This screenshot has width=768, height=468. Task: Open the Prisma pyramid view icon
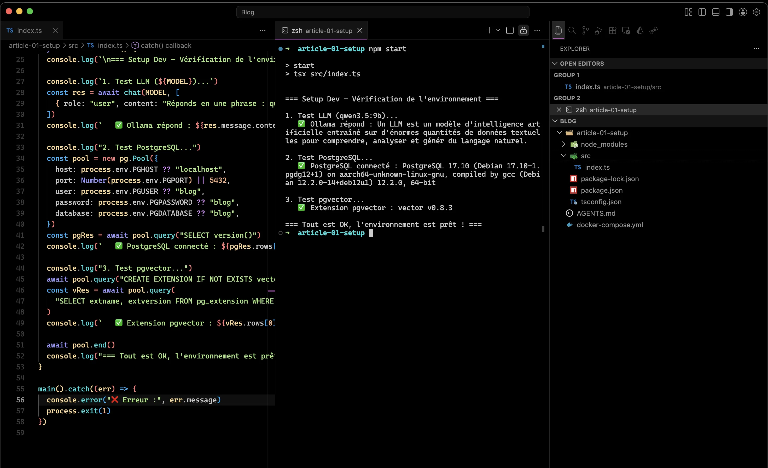coord(640,30)
